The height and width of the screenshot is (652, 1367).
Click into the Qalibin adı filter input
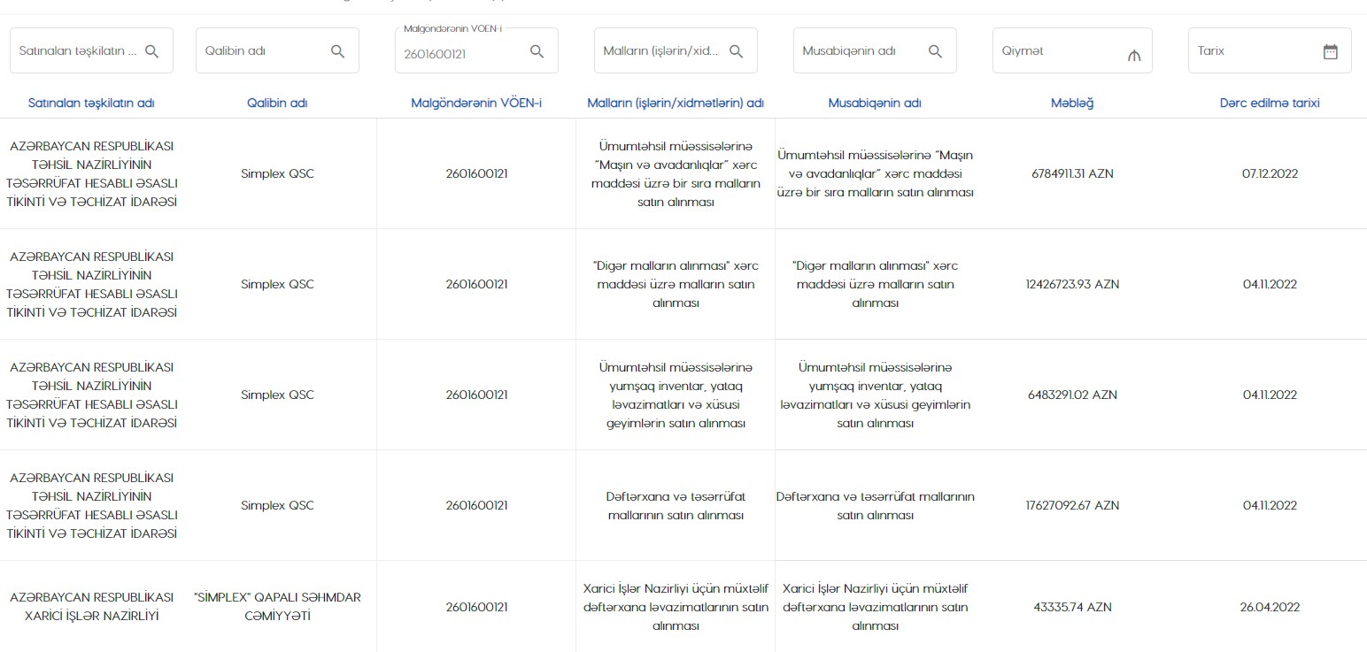pos(261,51)
